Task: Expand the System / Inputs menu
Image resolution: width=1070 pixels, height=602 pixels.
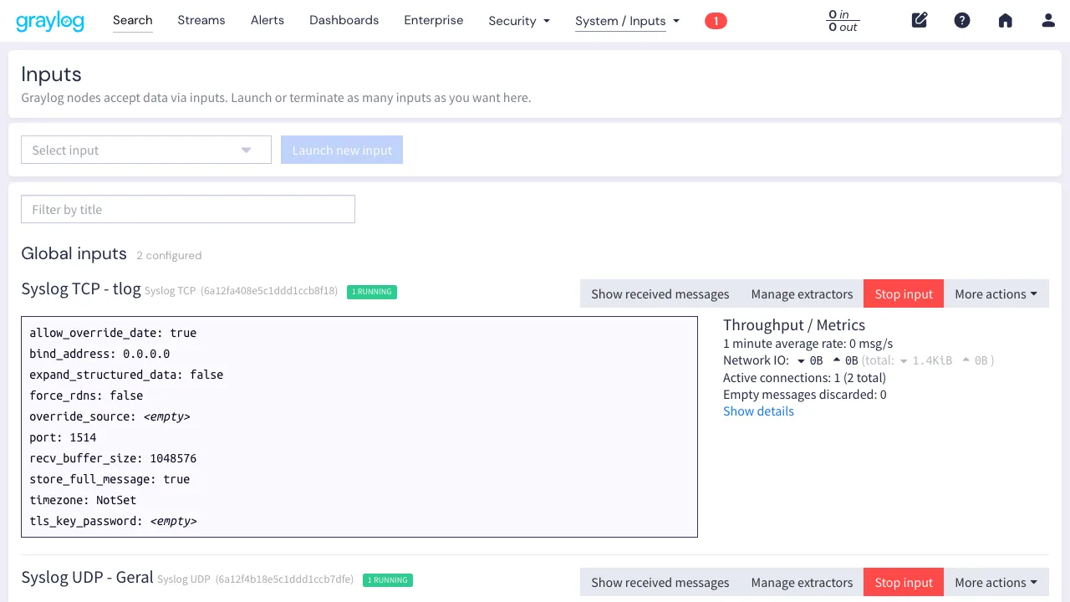Action: tap(627, 21)
